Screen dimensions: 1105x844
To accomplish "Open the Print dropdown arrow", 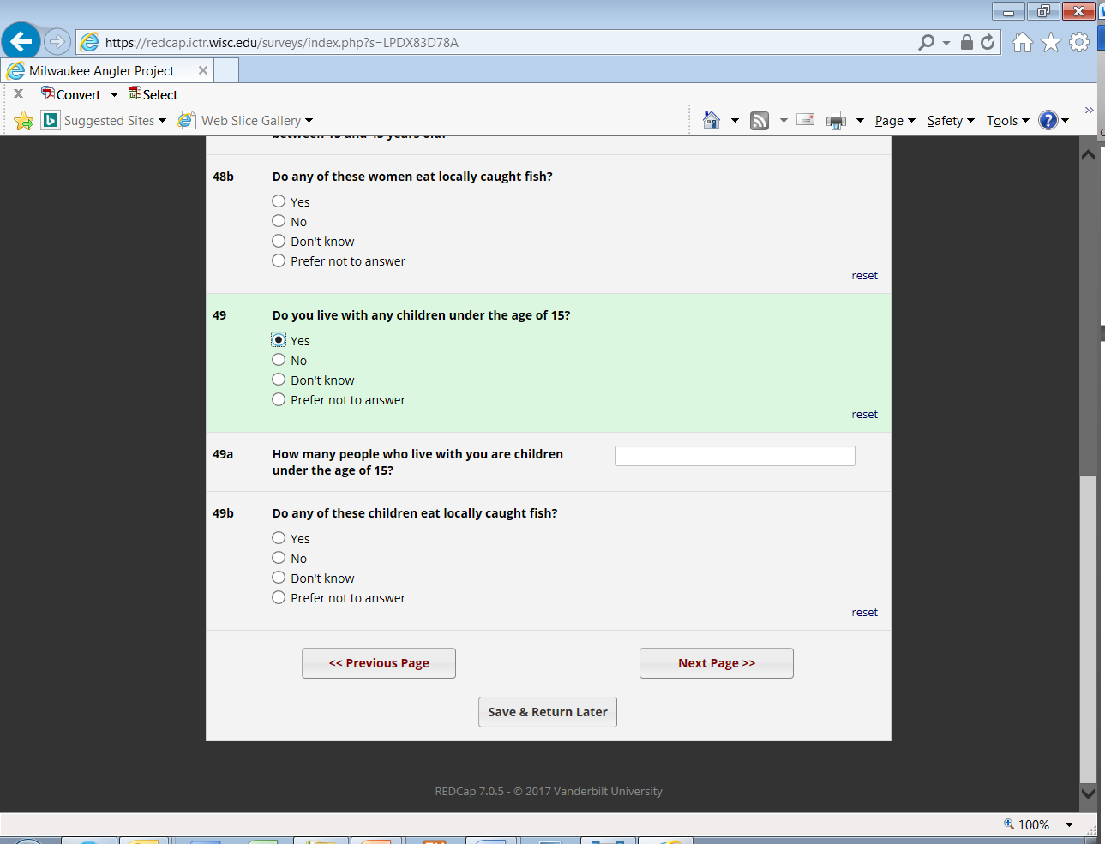I will pos(860,121).
